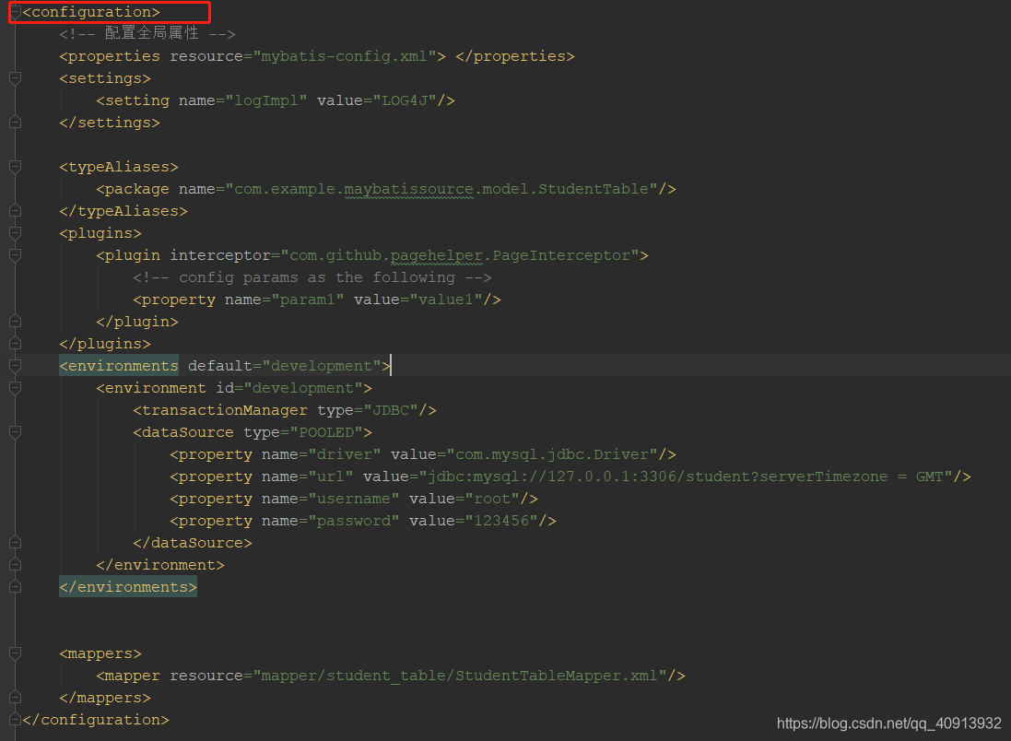Click the property name="username" attribute

[x=331, y=499]
